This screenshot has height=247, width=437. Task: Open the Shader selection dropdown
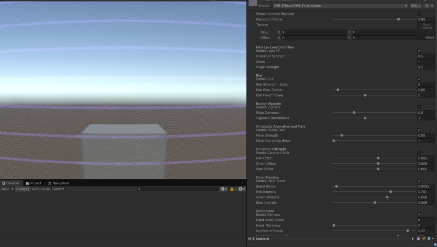coord(340,6)
